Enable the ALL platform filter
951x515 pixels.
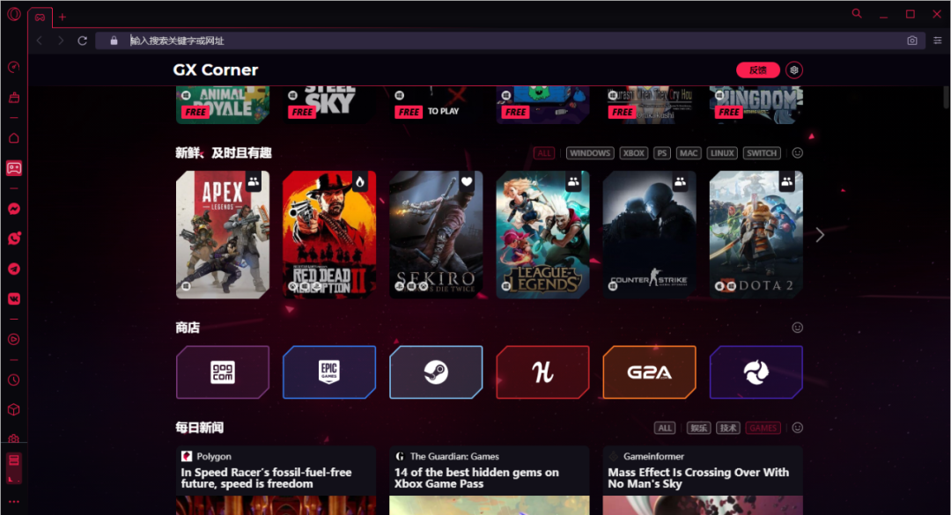click(544, 153)
